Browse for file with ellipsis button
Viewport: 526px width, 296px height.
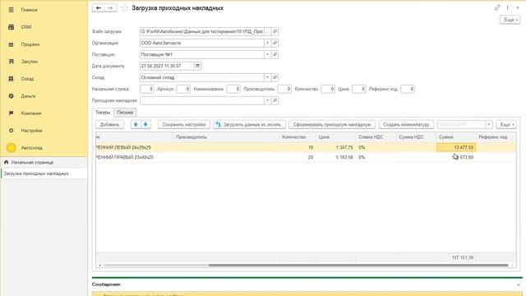267,31
